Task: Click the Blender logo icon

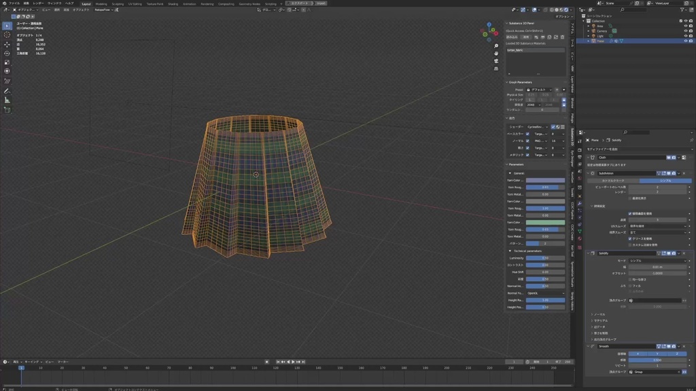Action: click(5, 3)
